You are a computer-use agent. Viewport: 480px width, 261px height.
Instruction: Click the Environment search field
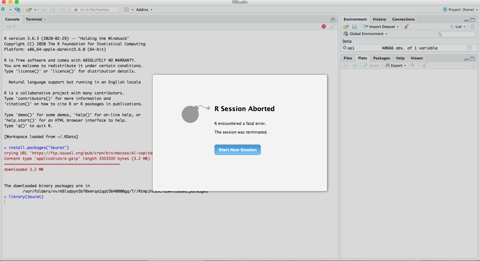click(x=455, y=34)
